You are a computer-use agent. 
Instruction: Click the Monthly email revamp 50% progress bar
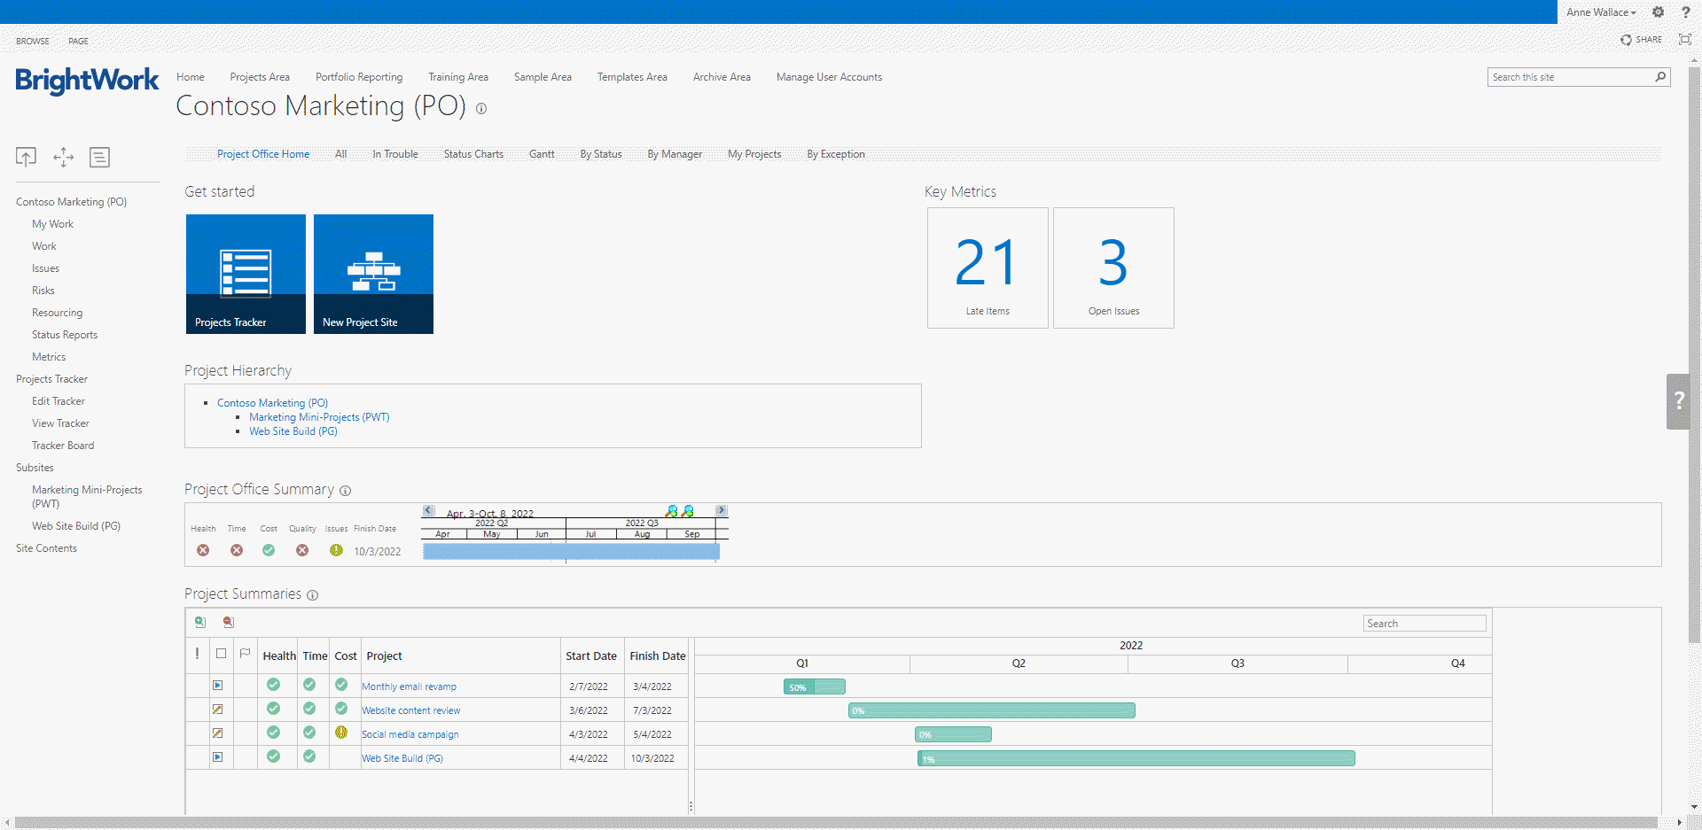point(814,687)
